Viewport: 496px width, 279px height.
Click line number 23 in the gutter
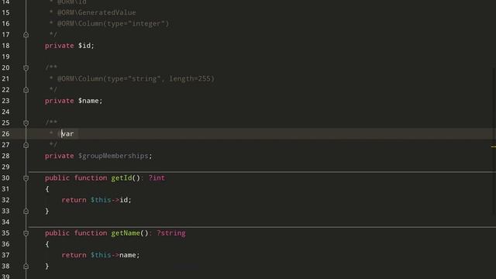5,101
